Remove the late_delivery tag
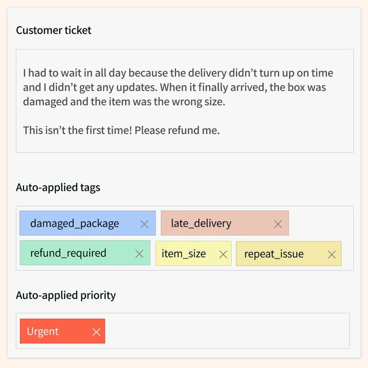Screen dimensions: 368x368 tap(277, 224)
